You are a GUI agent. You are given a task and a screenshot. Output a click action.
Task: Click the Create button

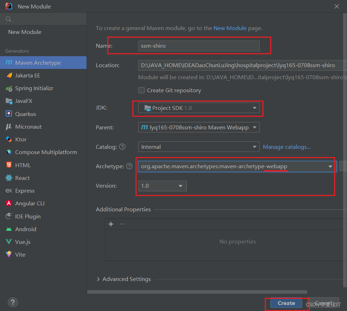286,303
